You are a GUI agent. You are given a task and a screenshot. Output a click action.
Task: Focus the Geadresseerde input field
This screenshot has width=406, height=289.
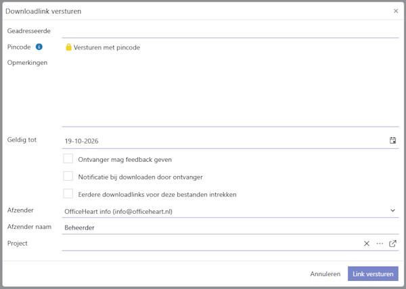tap(230, 31)
